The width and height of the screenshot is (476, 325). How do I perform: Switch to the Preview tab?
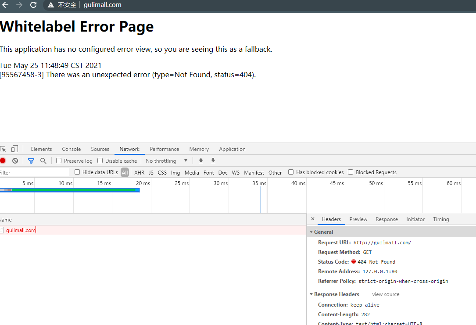358,219
